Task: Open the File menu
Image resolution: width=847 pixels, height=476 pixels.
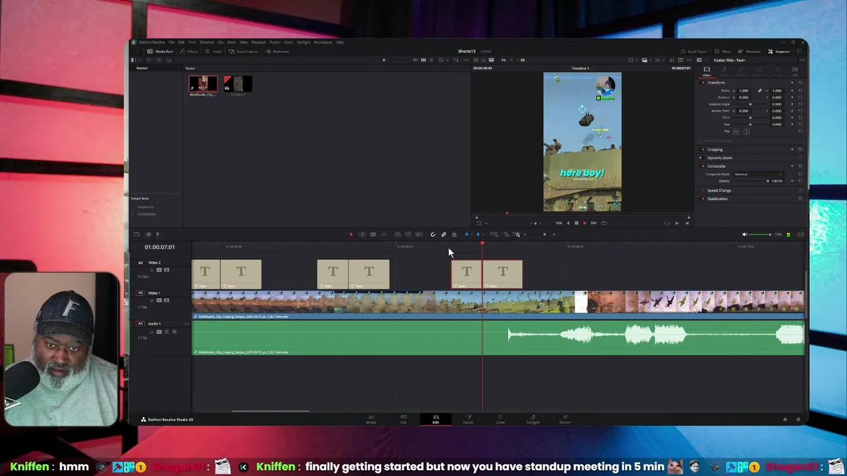Action: click(171, 42)
